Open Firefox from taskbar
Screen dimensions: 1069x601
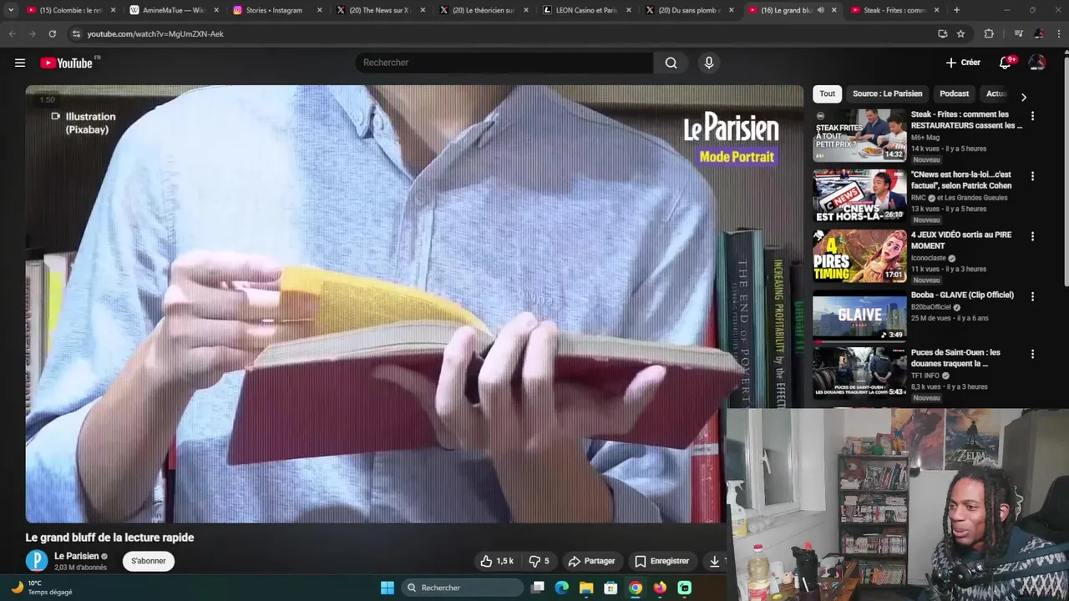(x=660, y=588)
